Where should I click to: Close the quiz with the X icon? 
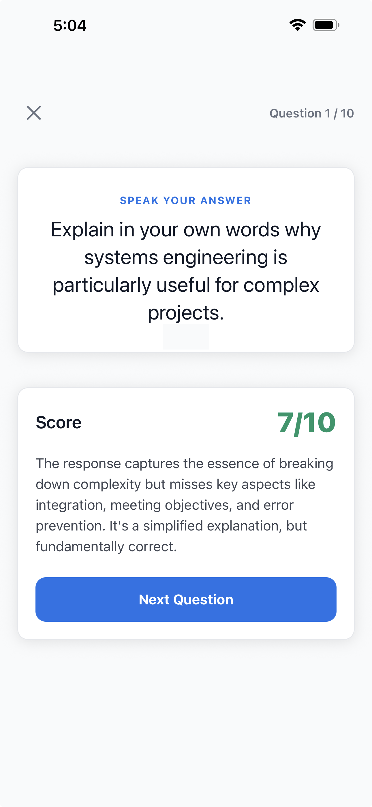[34, 113]
